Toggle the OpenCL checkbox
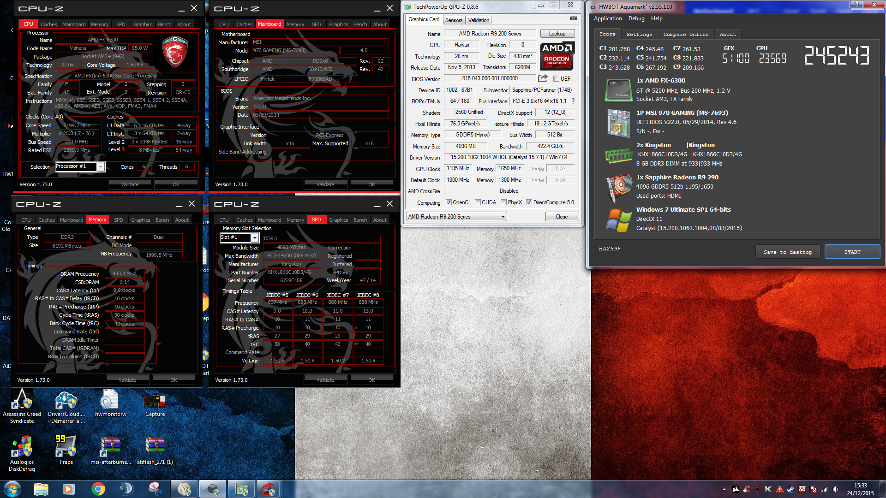The image size is (886, 498). 448,202
